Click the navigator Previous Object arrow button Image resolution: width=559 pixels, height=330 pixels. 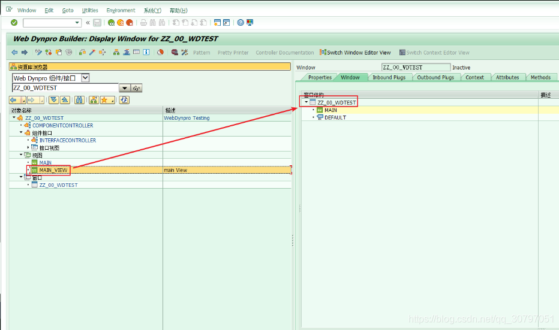click(14, 100)
